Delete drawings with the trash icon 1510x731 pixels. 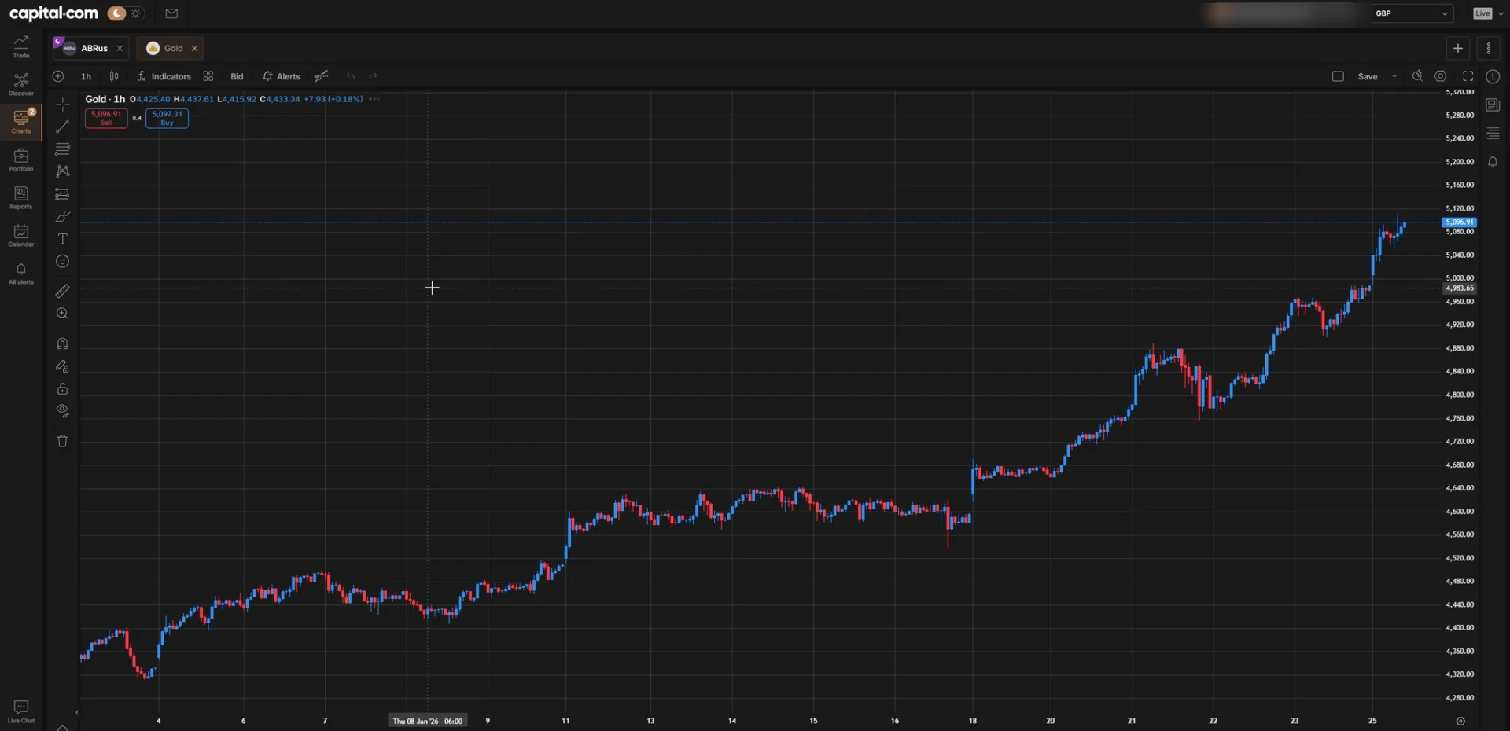coord(63,441)
